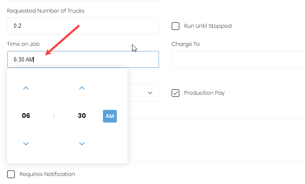Decrease the minutes with the down arrow
Viewport: 305px width, 184px height.
(x=82, y=144)
